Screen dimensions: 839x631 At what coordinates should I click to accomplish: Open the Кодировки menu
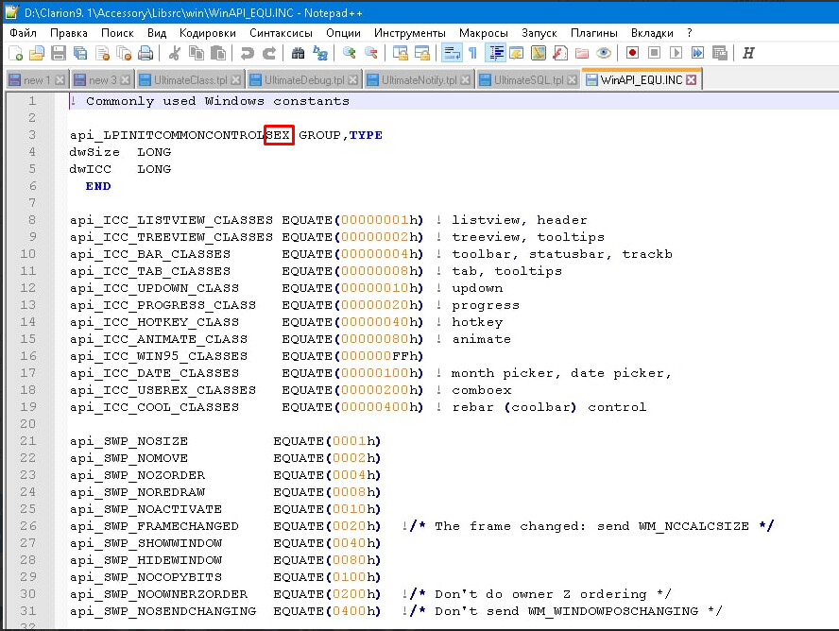tap(207, 32)
